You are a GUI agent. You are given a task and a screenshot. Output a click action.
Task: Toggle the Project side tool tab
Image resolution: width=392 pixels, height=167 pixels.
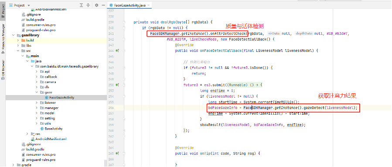[x=3, y=11]
